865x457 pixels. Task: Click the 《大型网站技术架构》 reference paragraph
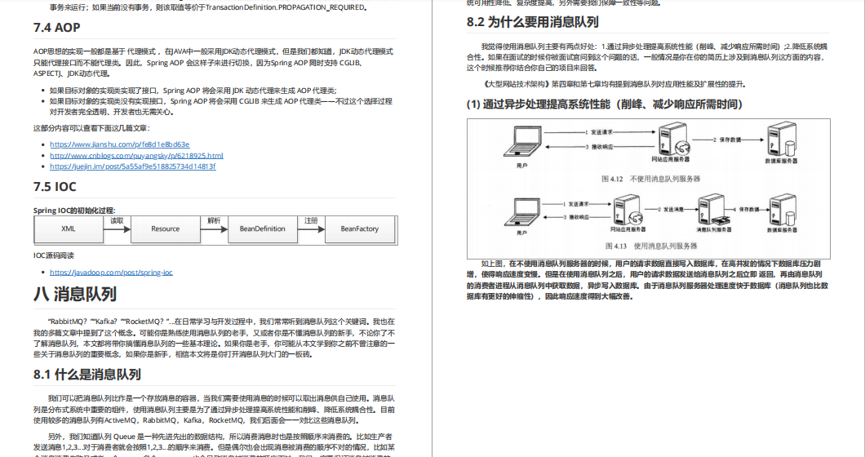pyautogui.click(x=614, y=84)
